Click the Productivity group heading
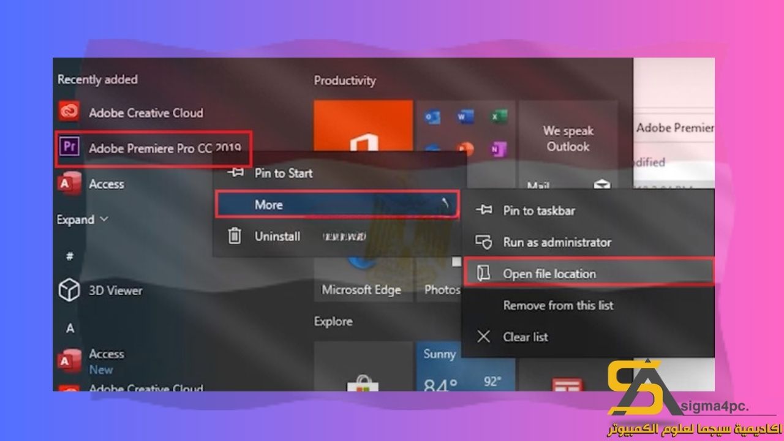 pyautogui.click(x=345, y=80)
